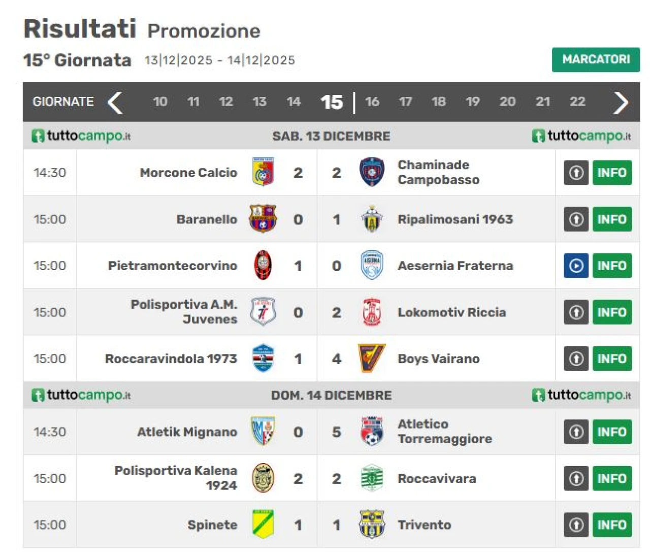Open INFO for Baranello vs Ripalimosani

tap(612, 219)
